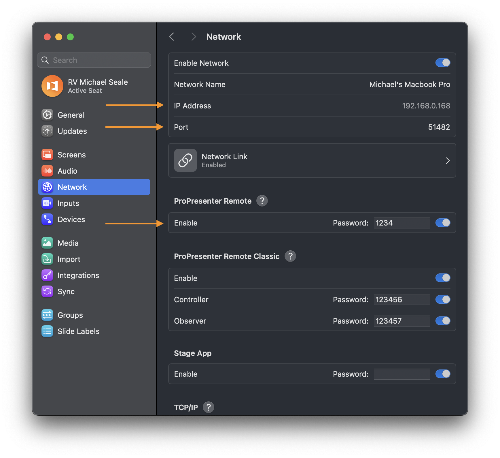The width and height of the screenshot is (500, 458).
Task: Open General settings gear icon
Action: click(x=47, y=115)
